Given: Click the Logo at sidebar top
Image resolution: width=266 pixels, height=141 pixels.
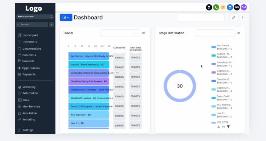Looking at the screenshot, I should (34, 8).
